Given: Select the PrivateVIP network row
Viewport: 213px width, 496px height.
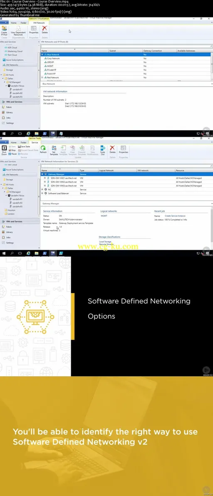Looking at the screenshot, I should 126,70.
